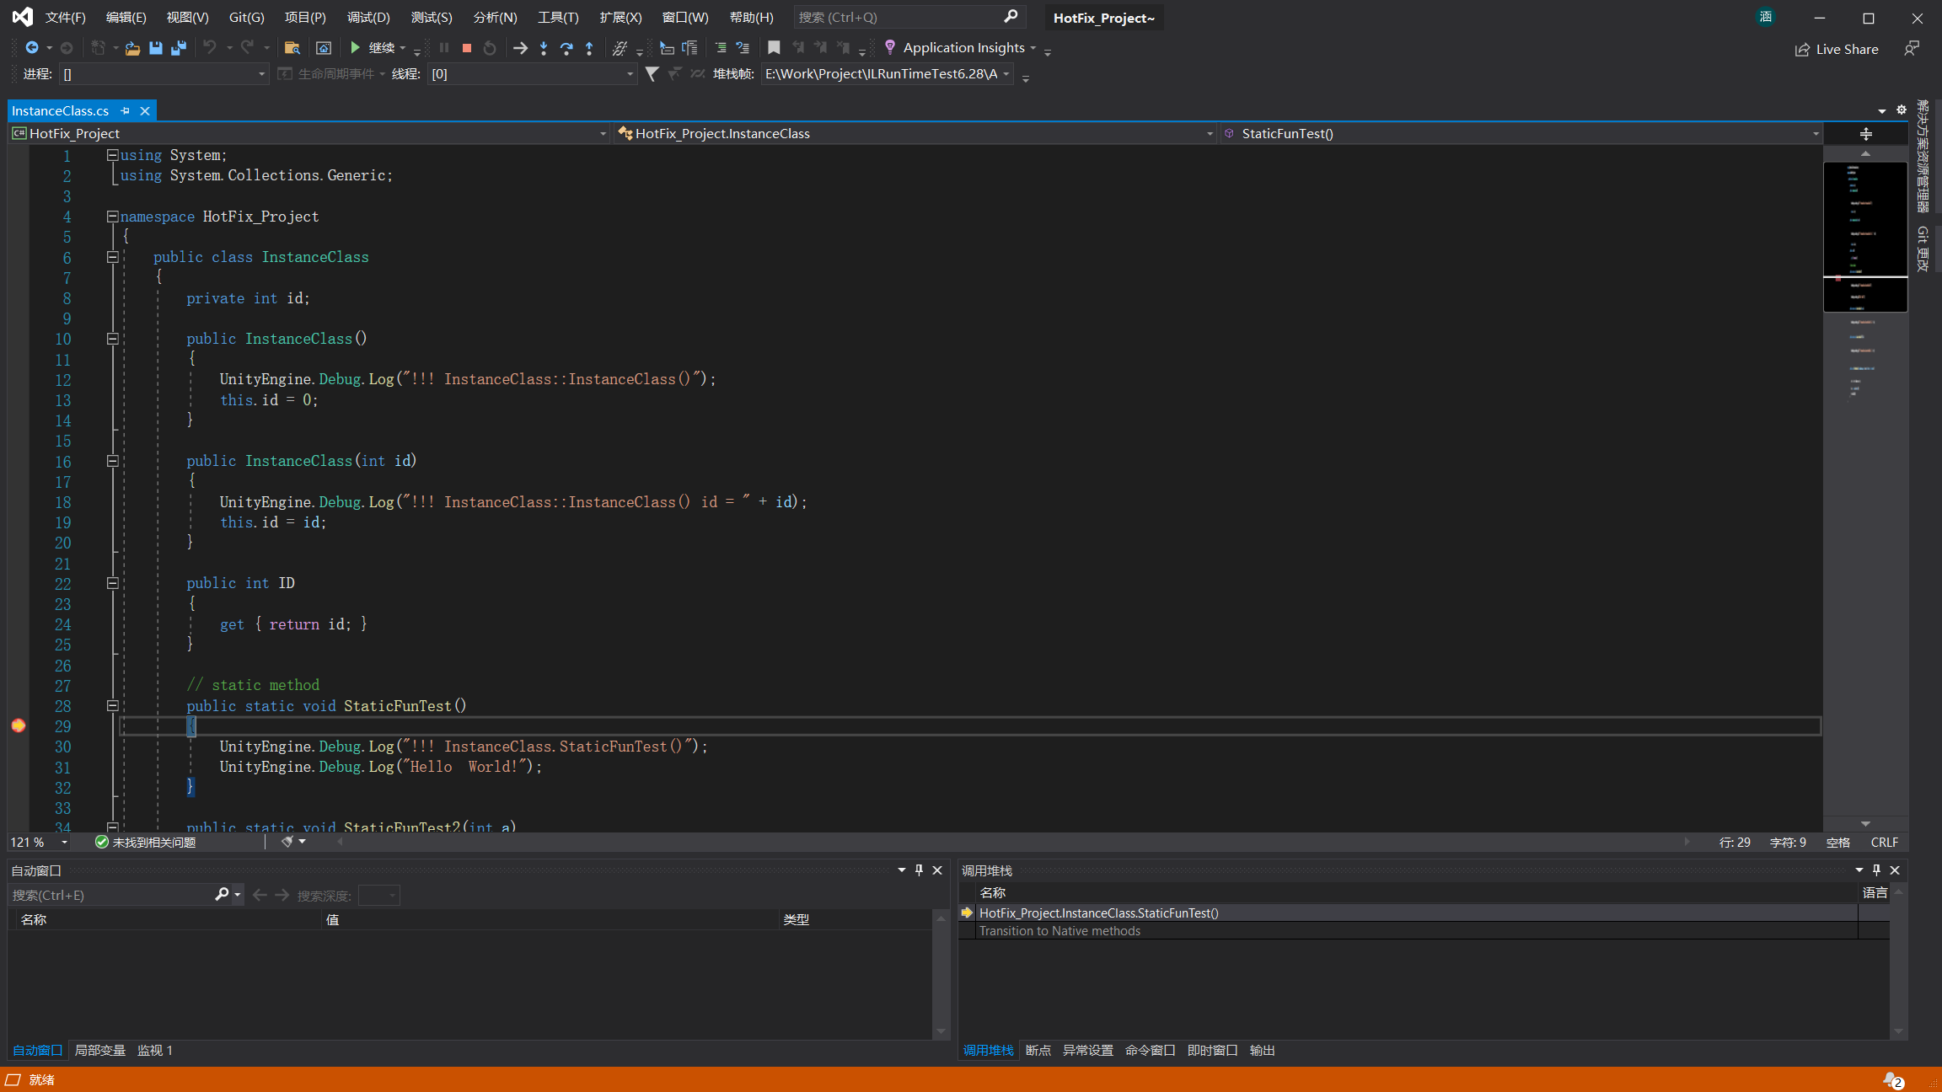
Task: Toggle a bookmark on current line
Action: (x=774, y=48)
